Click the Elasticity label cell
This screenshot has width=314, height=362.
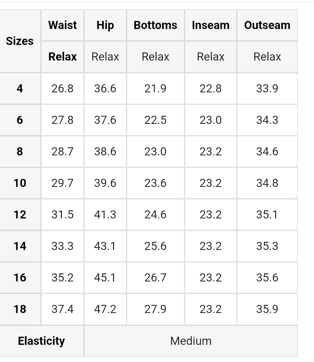coord(42,341)
